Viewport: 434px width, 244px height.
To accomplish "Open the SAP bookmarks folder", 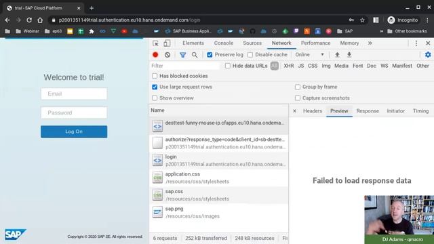I will point(344,31).
